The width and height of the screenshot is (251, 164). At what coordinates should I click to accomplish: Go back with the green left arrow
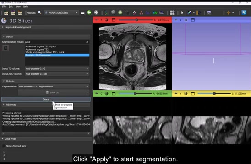pyautogui.click(x=89, y=13)
